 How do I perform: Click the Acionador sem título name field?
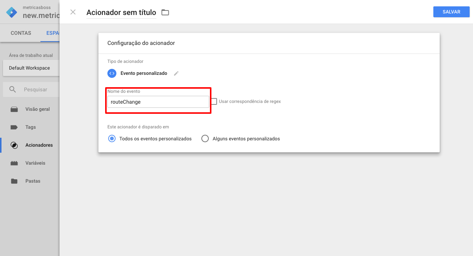[121, 12]
